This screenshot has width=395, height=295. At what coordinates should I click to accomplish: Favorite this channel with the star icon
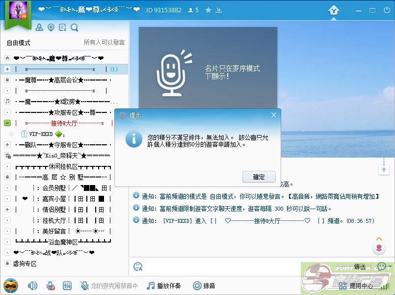pos(208,10)
